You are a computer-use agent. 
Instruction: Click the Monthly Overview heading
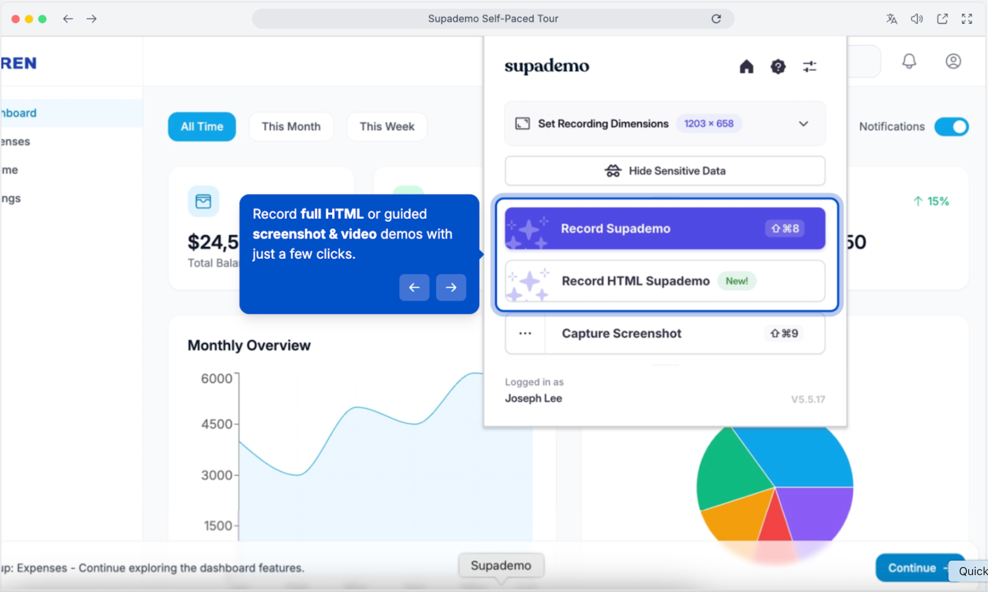[249, 345]
